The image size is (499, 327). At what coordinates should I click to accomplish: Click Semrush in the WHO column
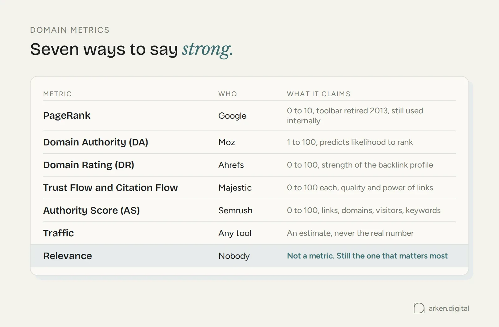point(235,211)
